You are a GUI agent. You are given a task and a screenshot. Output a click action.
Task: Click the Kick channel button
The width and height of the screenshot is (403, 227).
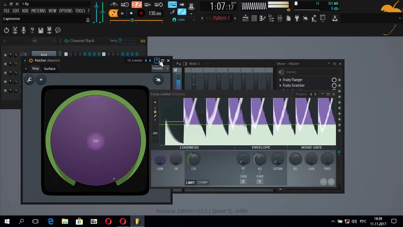pyautogui.click(x=44, y=55)
